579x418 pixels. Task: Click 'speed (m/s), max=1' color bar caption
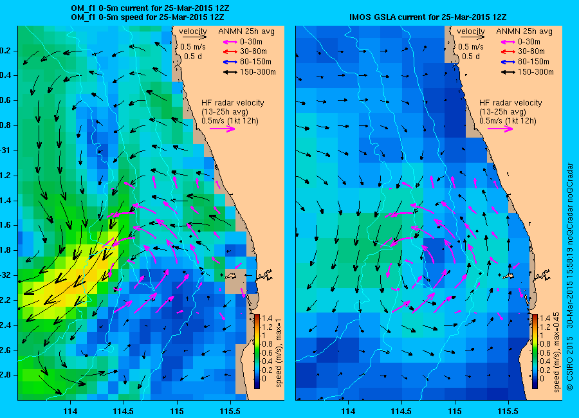point(279,352)
